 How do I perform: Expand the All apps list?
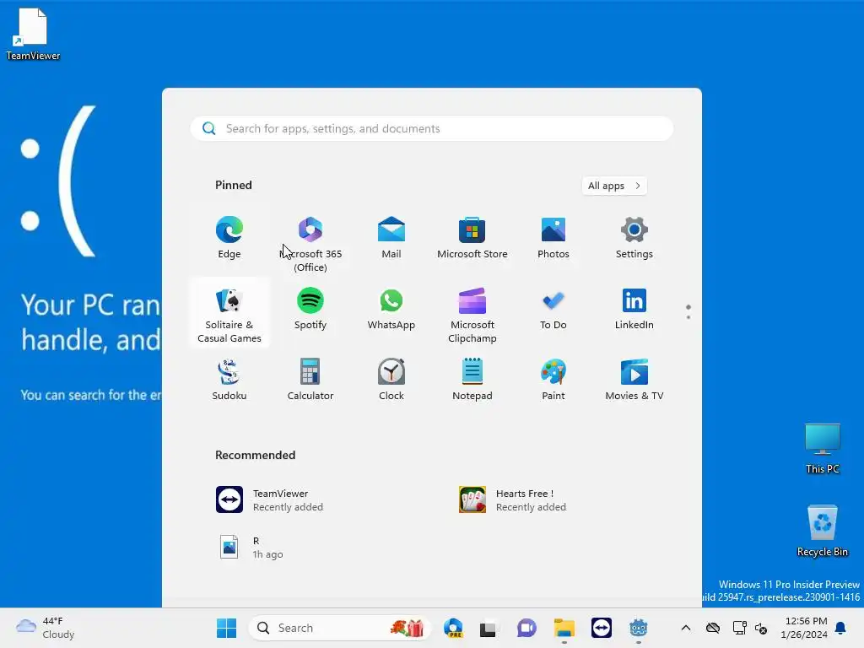(x=614, y=186)
